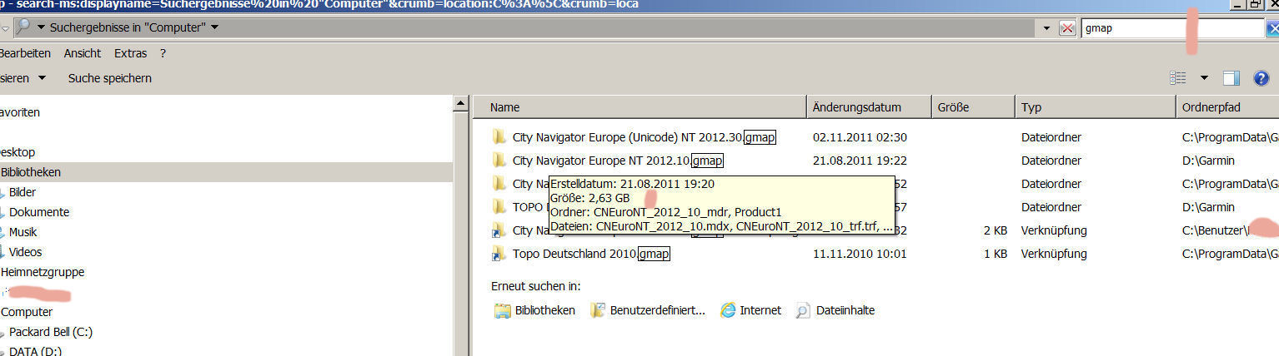Select Bibliotheken in navigation pane
This screenshot has width=1279, height=356.
coord(31,172)
